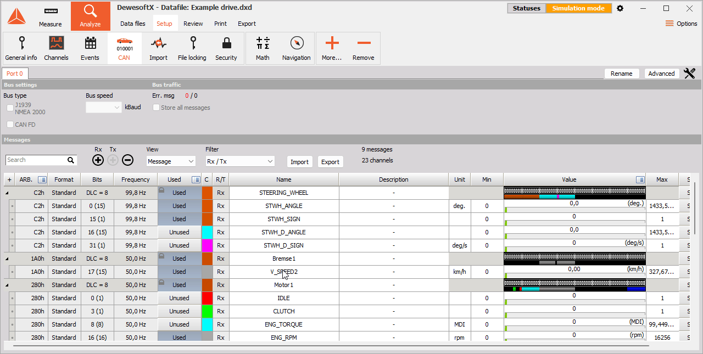The height and width of the screenshot is (354, 703).
Task: Open the Value column options icon
Action: pos(640,179)
